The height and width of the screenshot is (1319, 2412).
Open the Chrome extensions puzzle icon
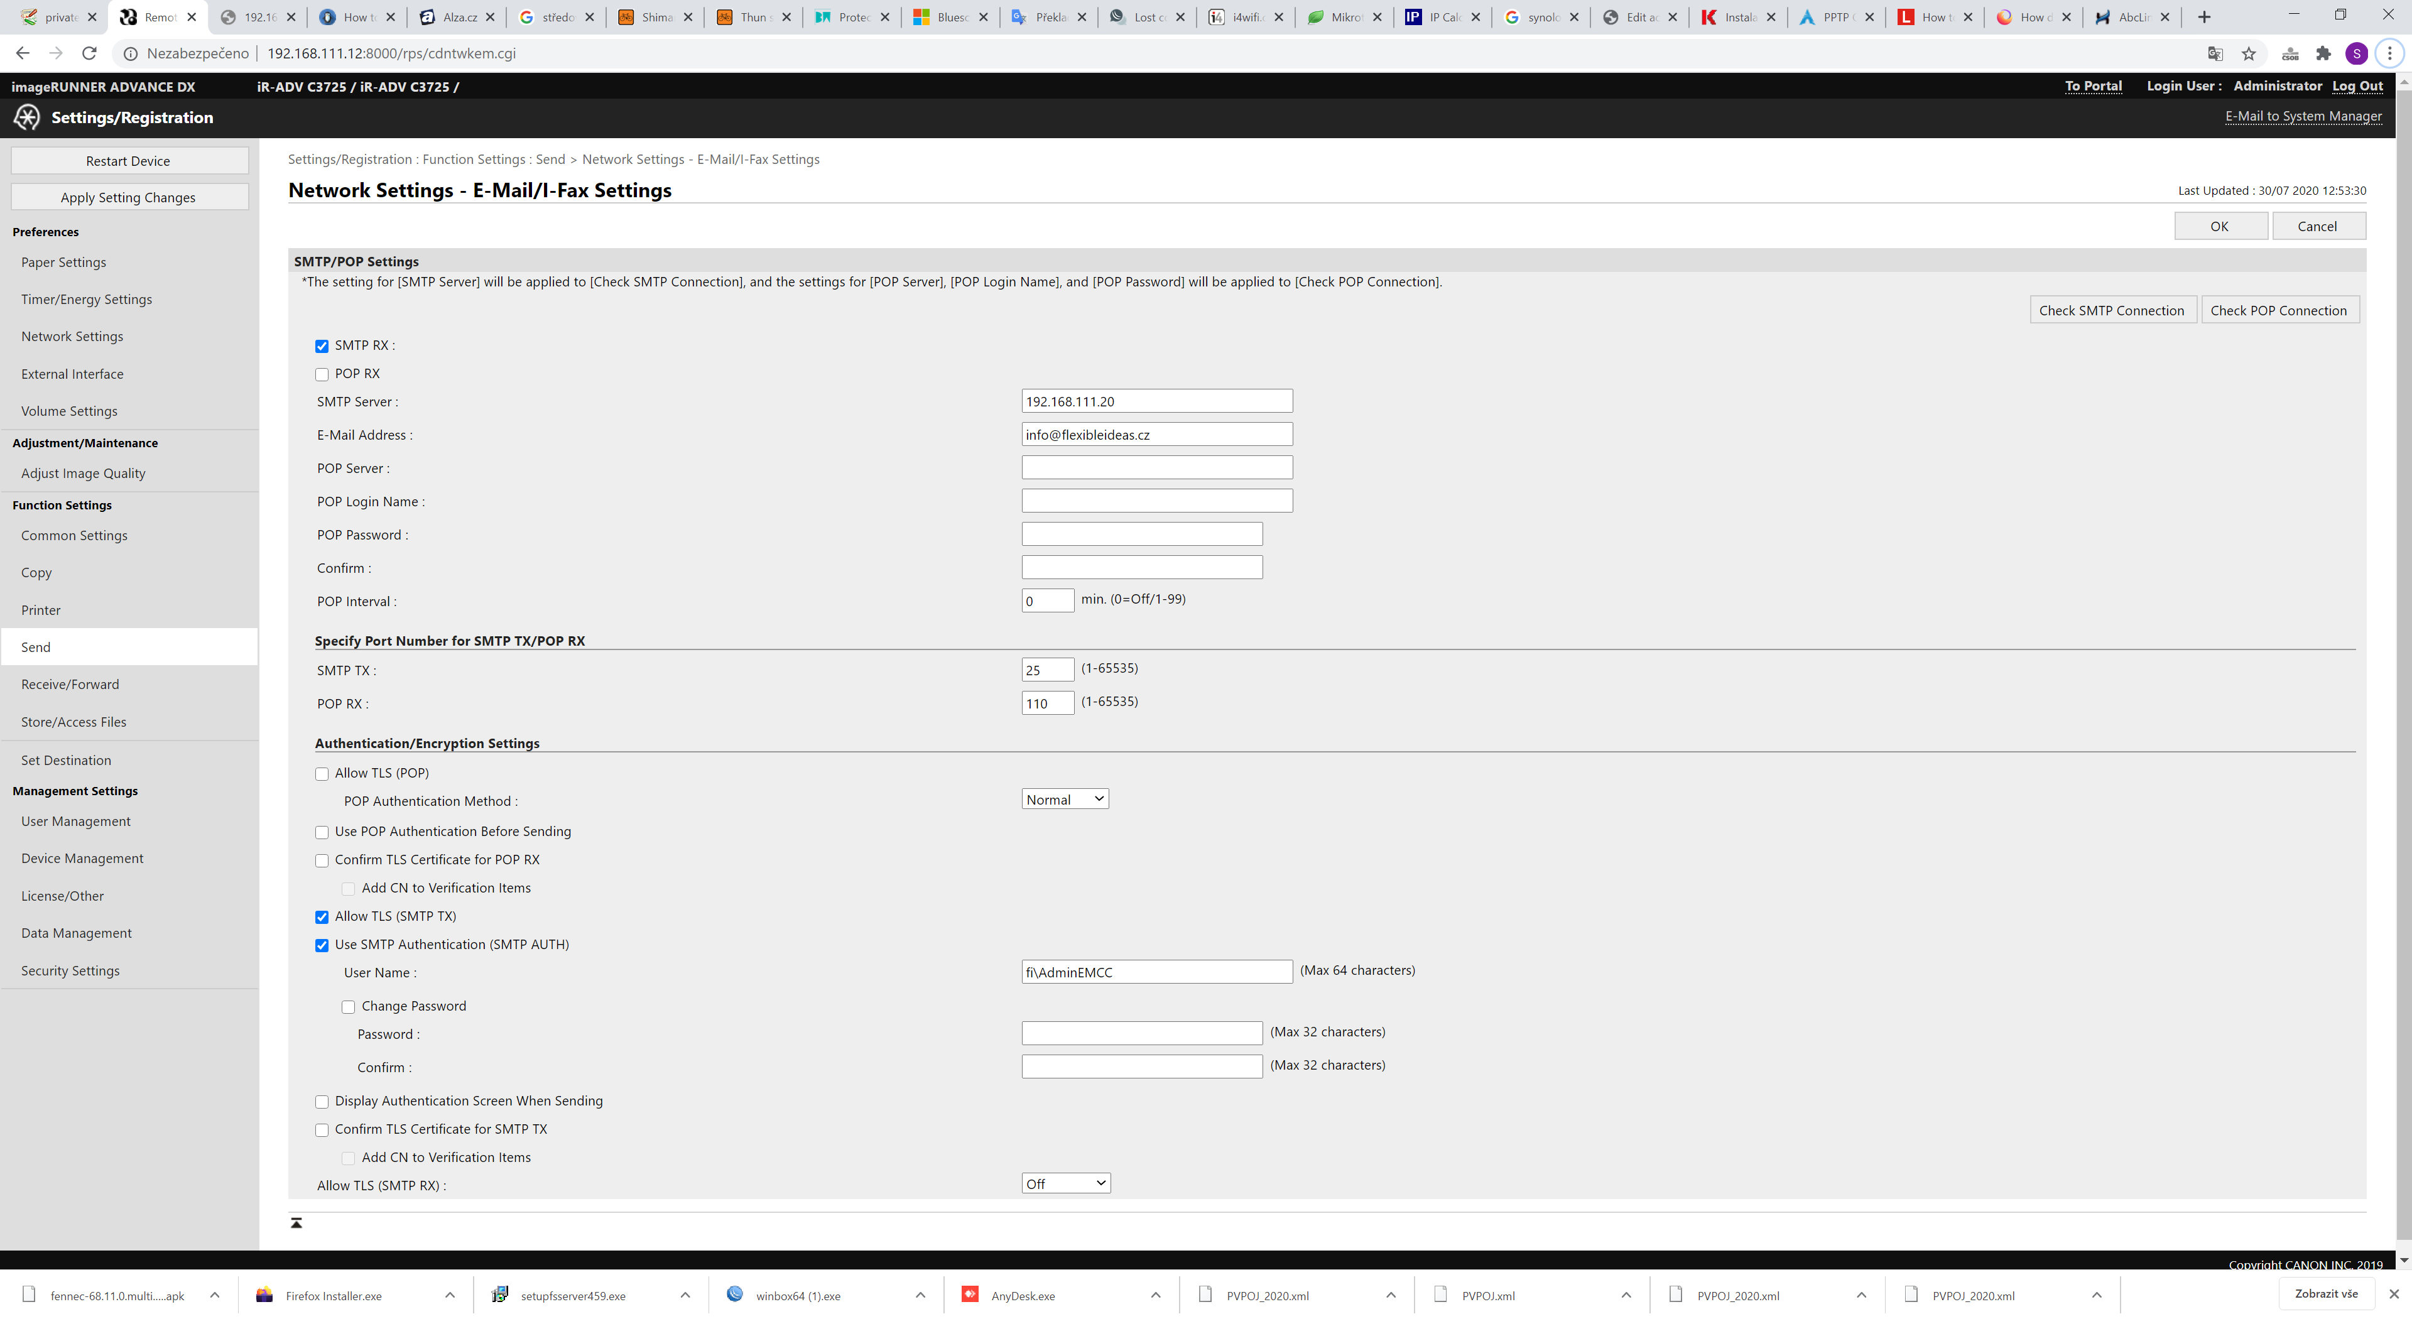(2323, 53)
